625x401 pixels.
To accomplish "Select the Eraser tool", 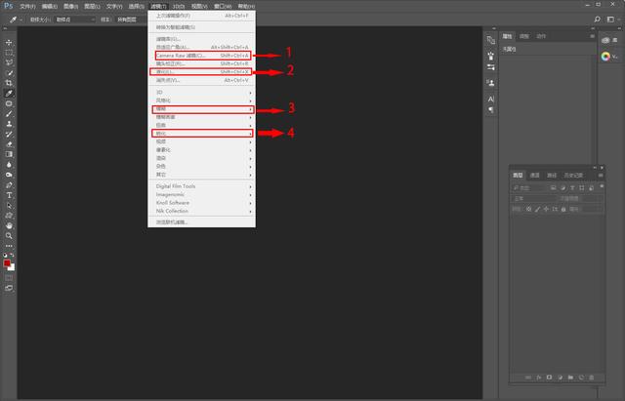I will pyautogui.click(x=9, y=144).
